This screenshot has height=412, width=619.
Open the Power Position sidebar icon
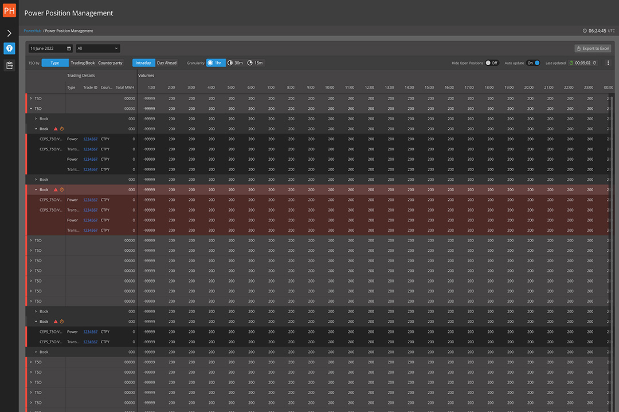9,49
